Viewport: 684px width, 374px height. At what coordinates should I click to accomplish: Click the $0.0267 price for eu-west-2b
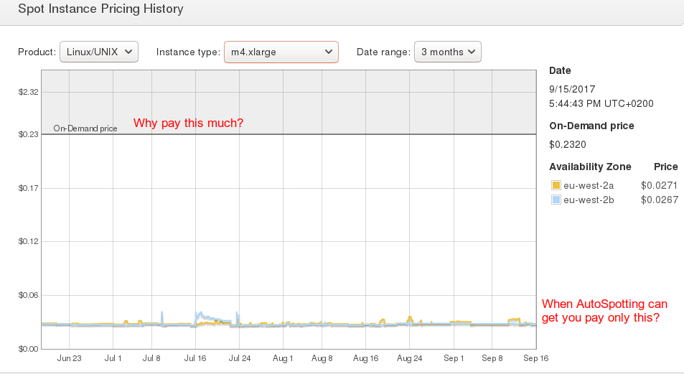[659, 200]
